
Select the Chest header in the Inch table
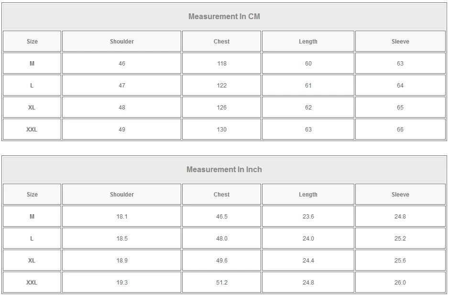point(221,195)
